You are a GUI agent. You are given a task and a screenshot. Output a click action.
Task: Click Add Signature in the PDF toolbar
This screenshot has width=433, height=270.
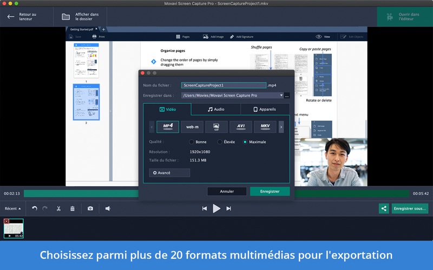(241, 37)
